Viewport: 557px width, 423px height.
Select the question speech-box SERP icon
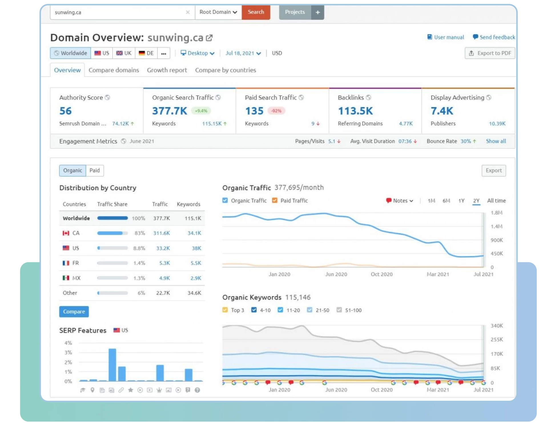click(188, 390)
